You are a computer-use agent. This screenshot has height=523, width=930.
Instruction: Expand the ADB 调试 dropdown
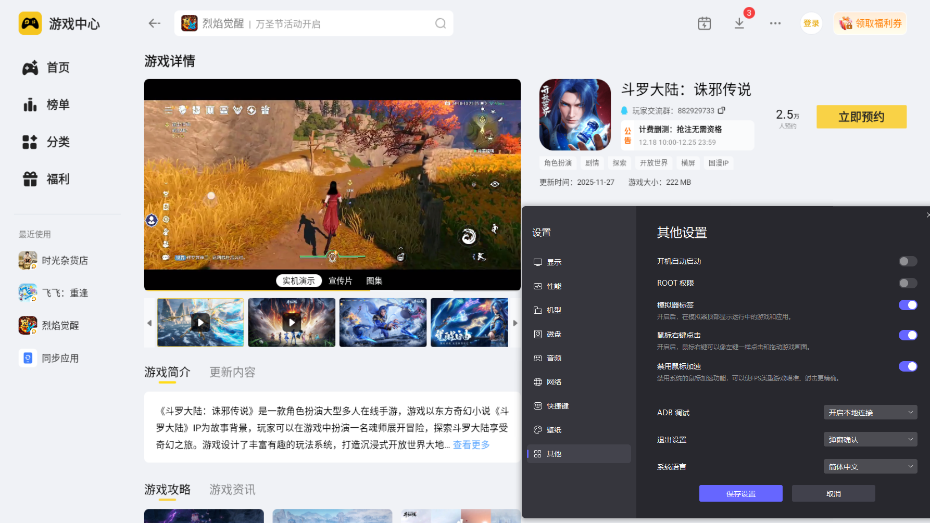point(870,413)
